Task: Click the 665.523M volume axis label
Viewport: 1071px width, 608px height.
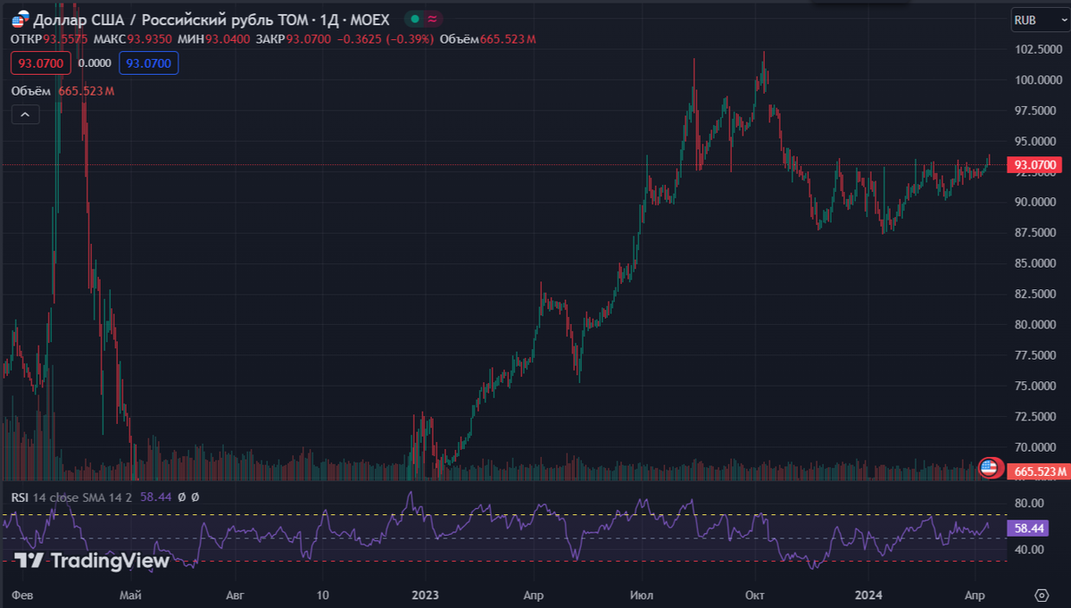Action: pos(1037,471)
